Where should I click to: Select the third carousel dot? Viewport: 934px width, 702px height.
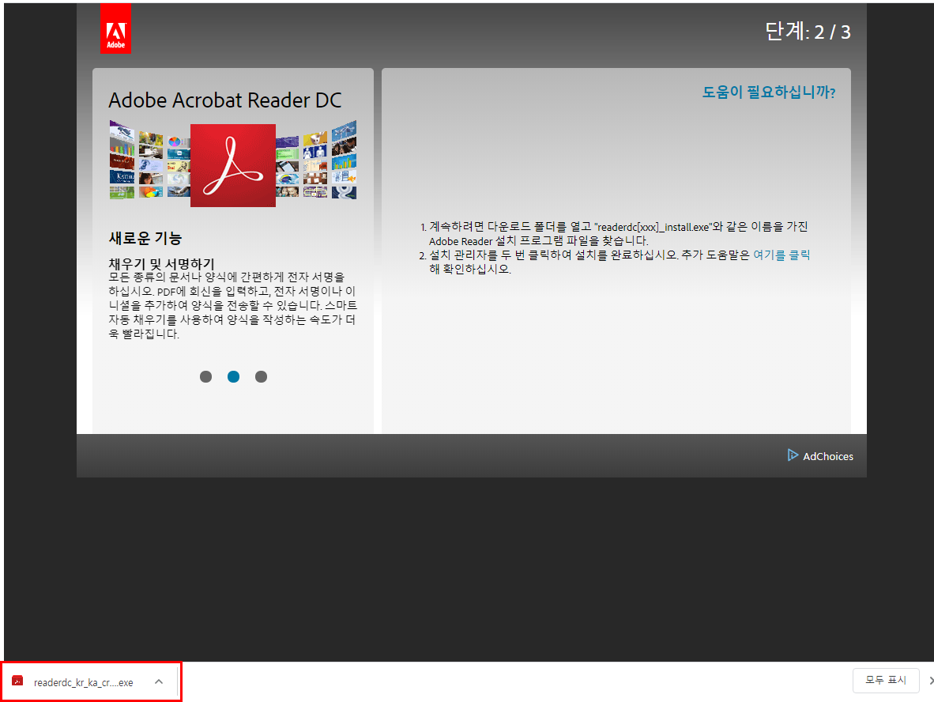tap(261, 376)
